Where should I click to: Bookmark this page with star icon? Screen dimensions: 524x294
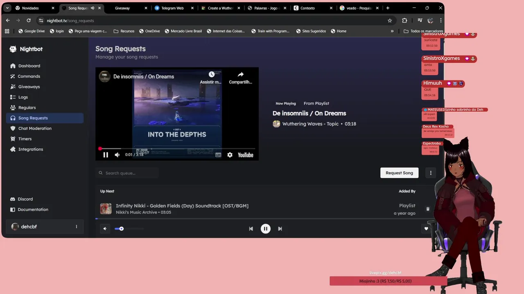390,20
